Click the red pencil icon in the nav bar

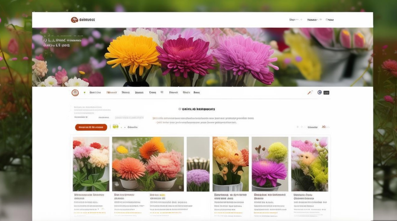310,93
